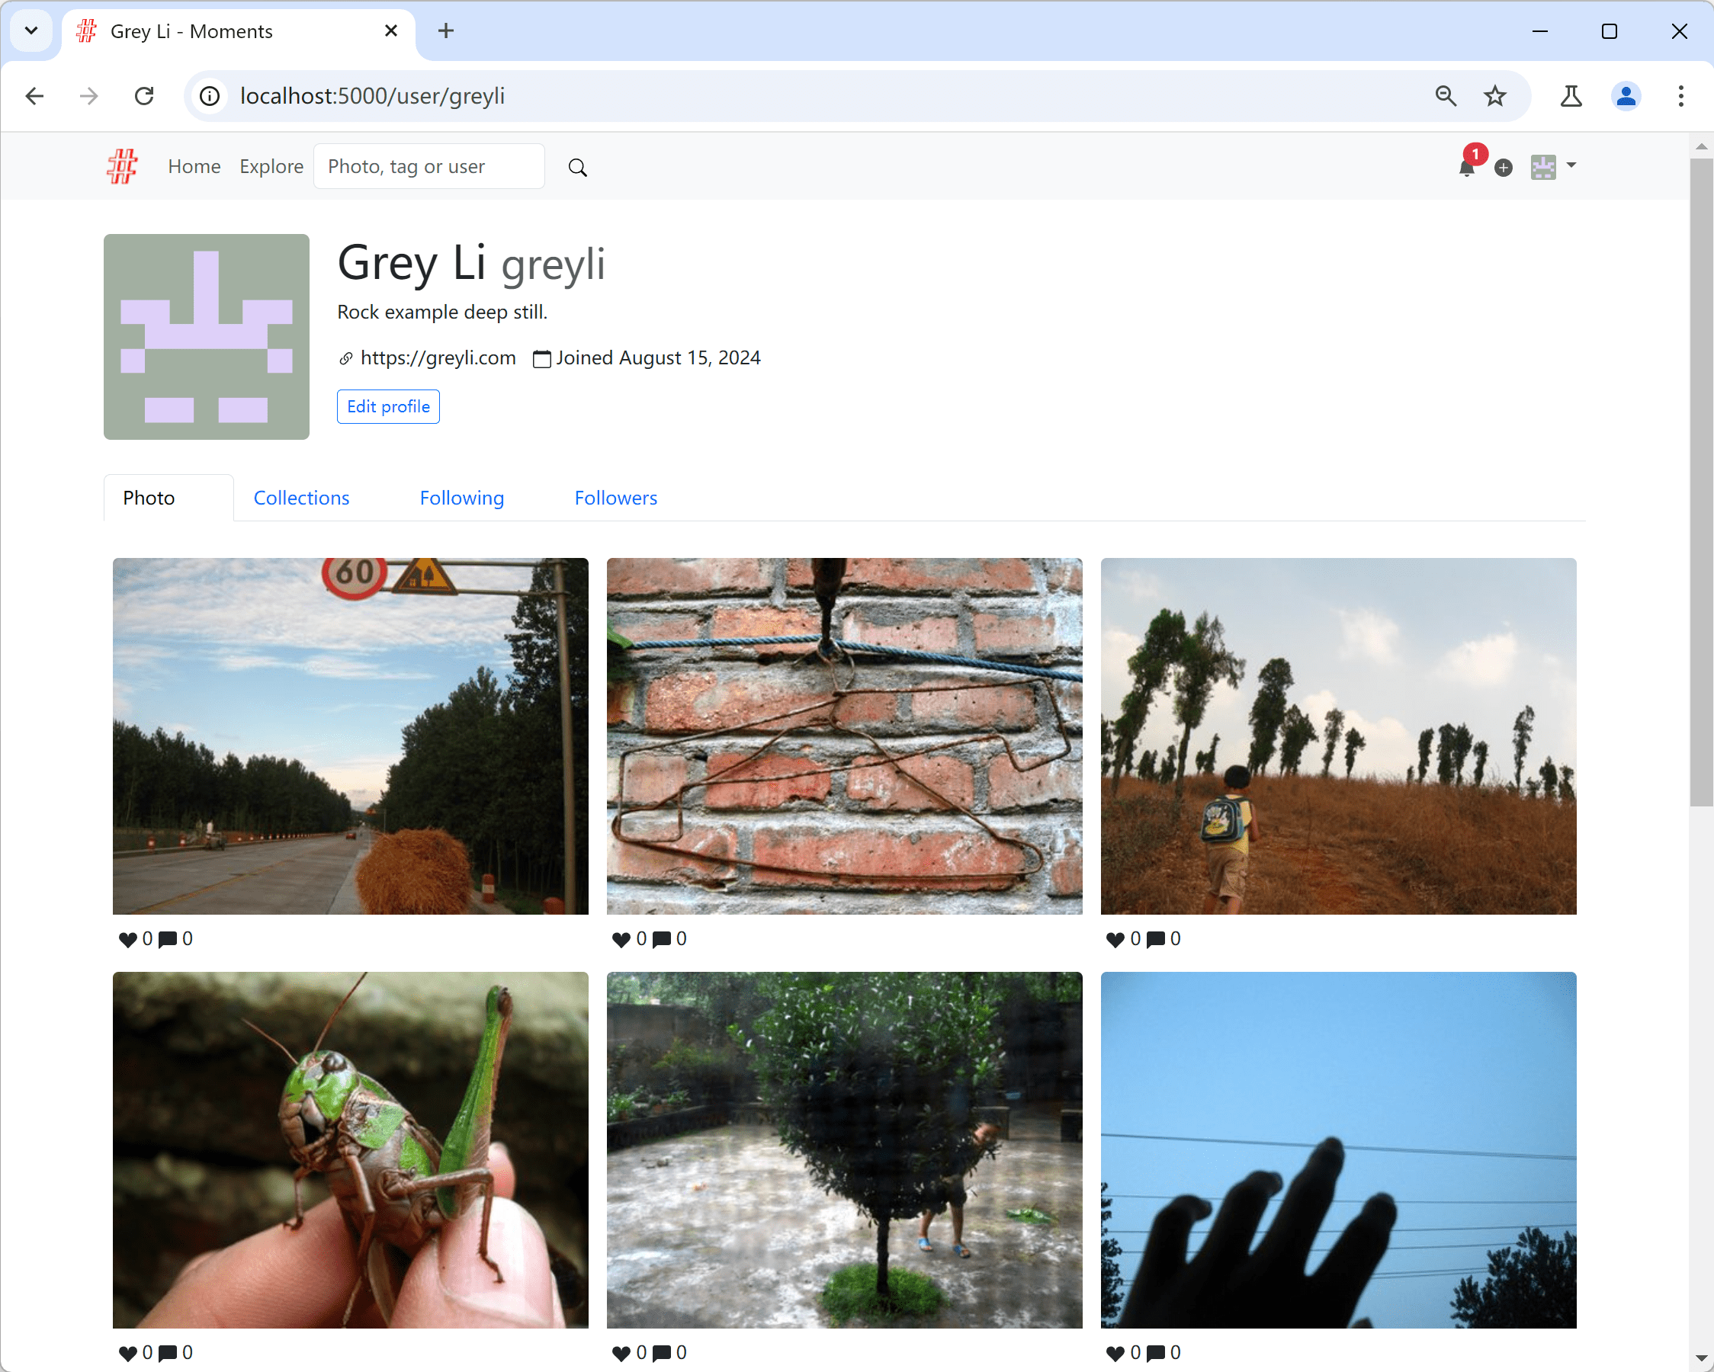Reload the page
The width and height of the screenshot is (1714, 1372).
144,96
